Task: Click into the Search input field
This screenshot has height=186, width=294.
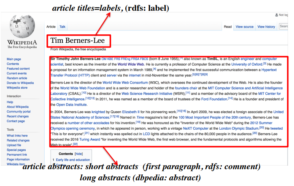Action: tap(284, 26)
